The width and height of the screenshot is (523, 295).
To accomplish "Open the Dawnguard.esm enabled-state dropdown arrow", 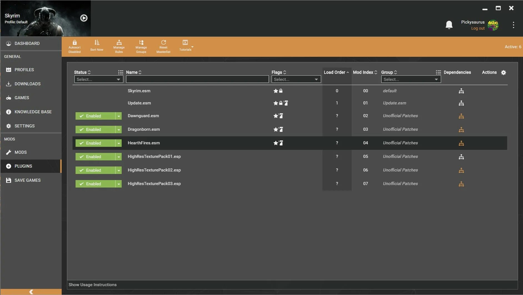I will [119, 116].
